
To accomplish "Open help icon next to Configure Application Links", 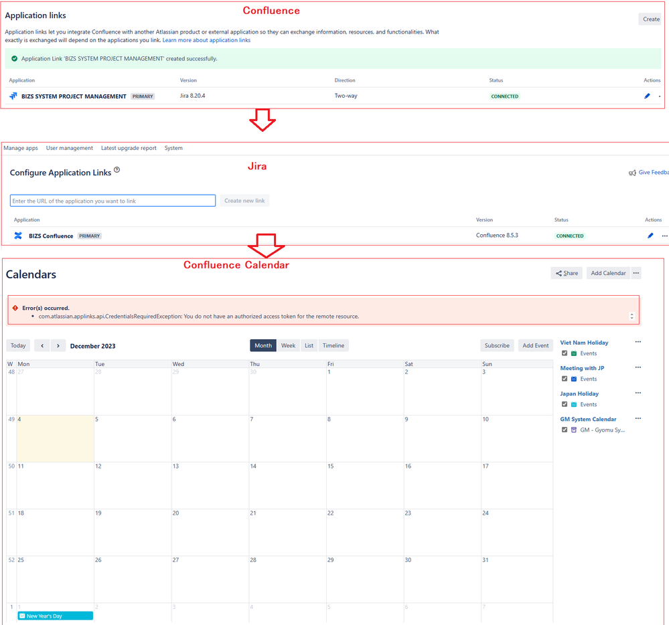I will coord(117,170).
